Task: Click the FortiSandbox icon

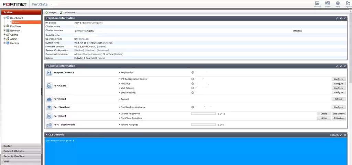Action: click(x=49, y=107)
